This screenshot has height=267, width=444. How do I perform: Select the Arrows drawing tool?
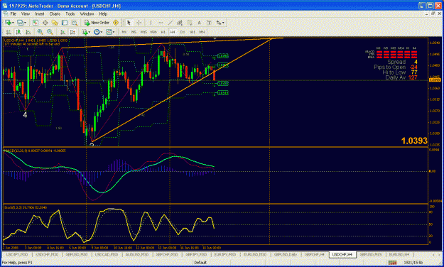pyautogui.click(x=219, y=23)
